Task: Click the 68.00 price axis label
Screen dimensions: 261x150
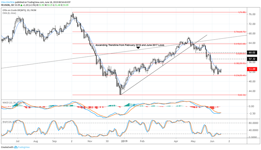Action: 252,33
